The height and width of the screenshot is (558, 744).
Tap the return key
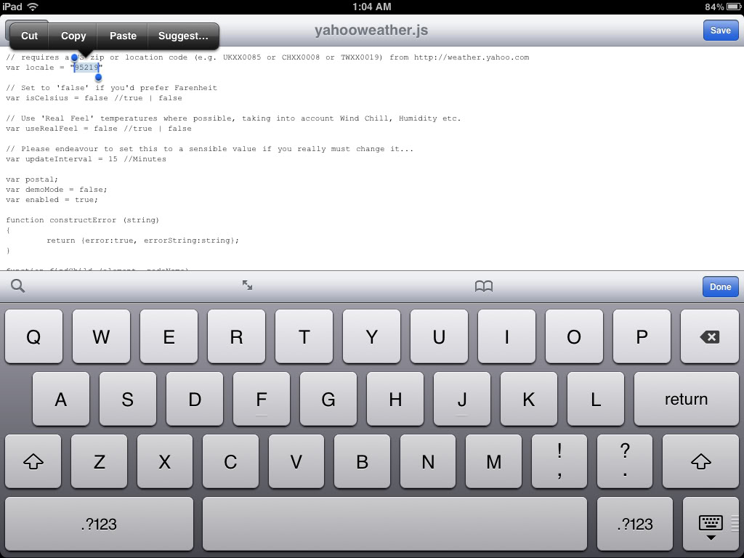click(x=686, y=399)
